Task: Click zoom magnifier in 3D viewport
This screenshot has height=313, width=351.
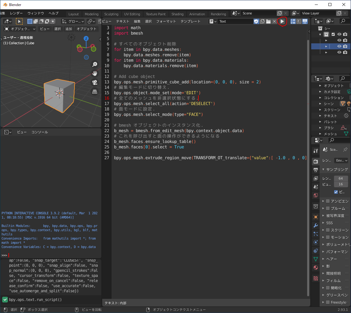Action: [x=95, y=64]
